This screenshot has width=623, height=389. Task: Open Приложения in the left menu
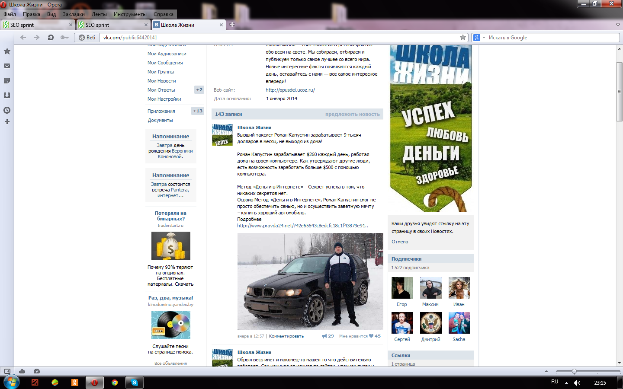(161, 111)
